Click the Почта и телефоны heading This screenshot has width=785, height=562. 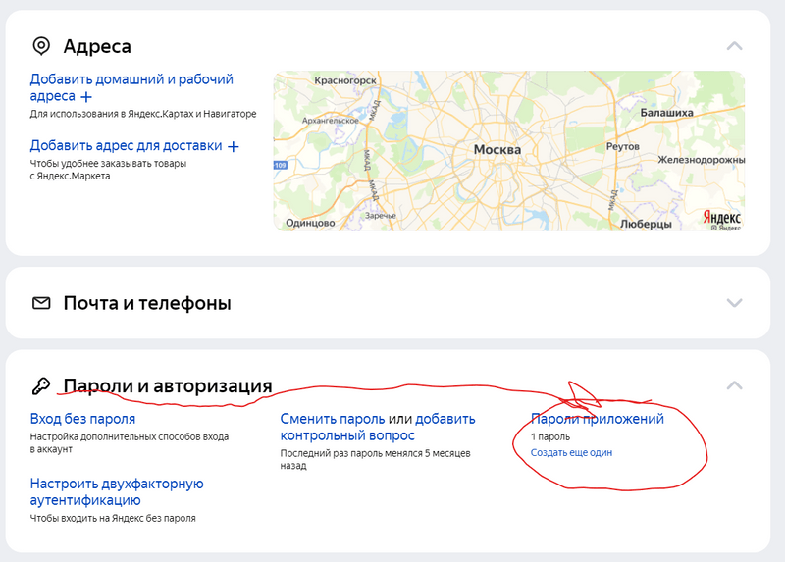(x=147, y=303)
